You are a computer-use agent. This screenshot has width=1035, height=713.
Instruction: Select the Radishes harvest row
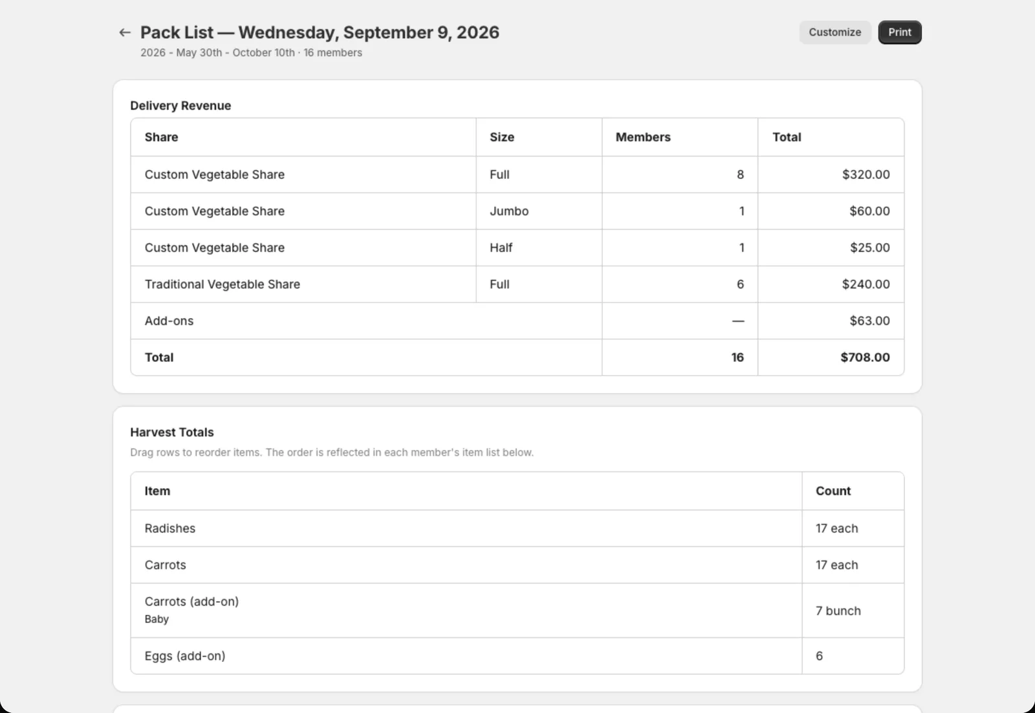517,529
